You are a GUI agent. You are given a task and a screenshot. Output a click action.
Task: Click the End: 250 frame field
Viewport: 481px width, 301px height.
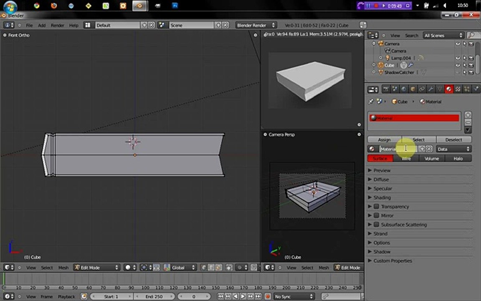pos(154,296)
